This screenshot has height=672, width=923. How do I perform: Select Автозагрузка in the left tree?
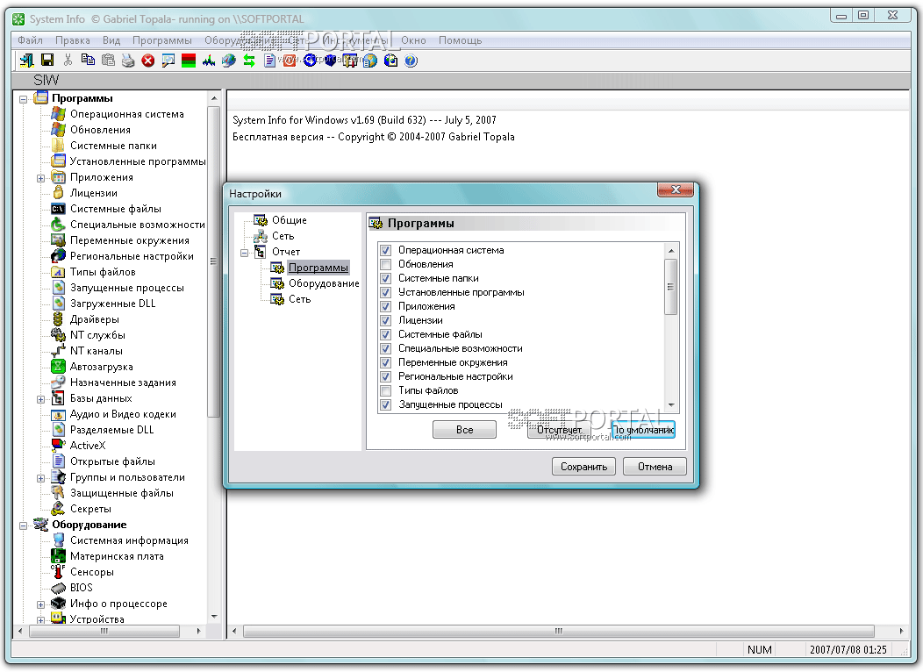tap(101, 367)
